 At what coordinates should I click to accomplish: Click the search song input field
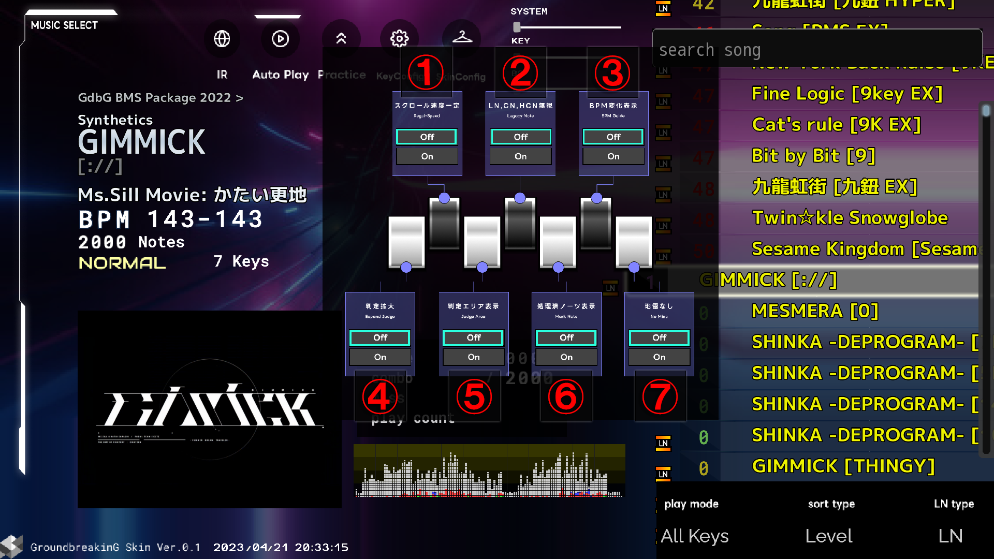pos(817,50)
